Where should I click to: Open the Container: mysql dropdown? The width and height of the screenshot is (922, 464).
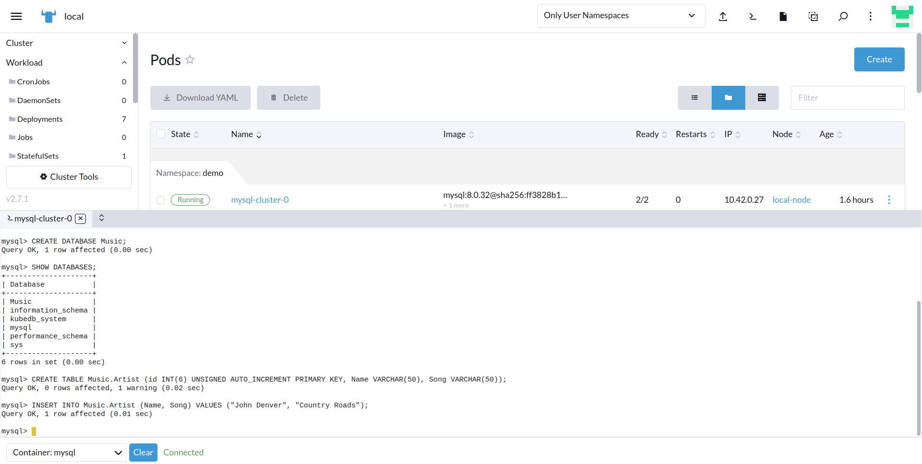[x=66, y=452]
